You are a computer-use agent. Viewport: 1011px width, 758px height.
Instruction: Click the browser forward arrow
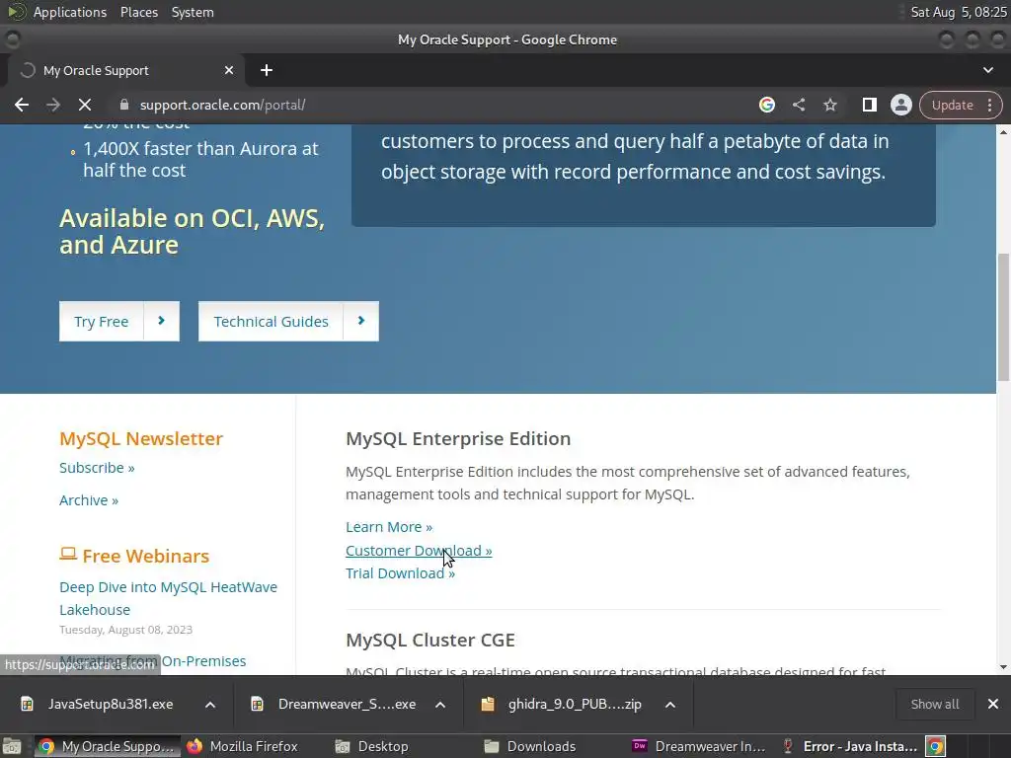point(53,105)
